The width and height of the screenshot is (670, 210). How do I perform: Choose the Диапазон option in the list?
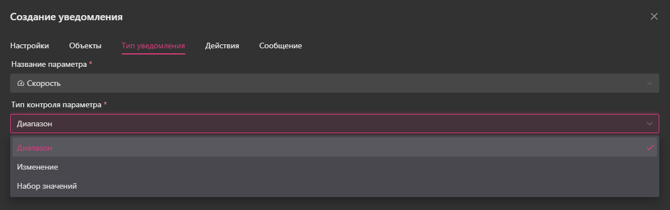[x=335, y=147]
